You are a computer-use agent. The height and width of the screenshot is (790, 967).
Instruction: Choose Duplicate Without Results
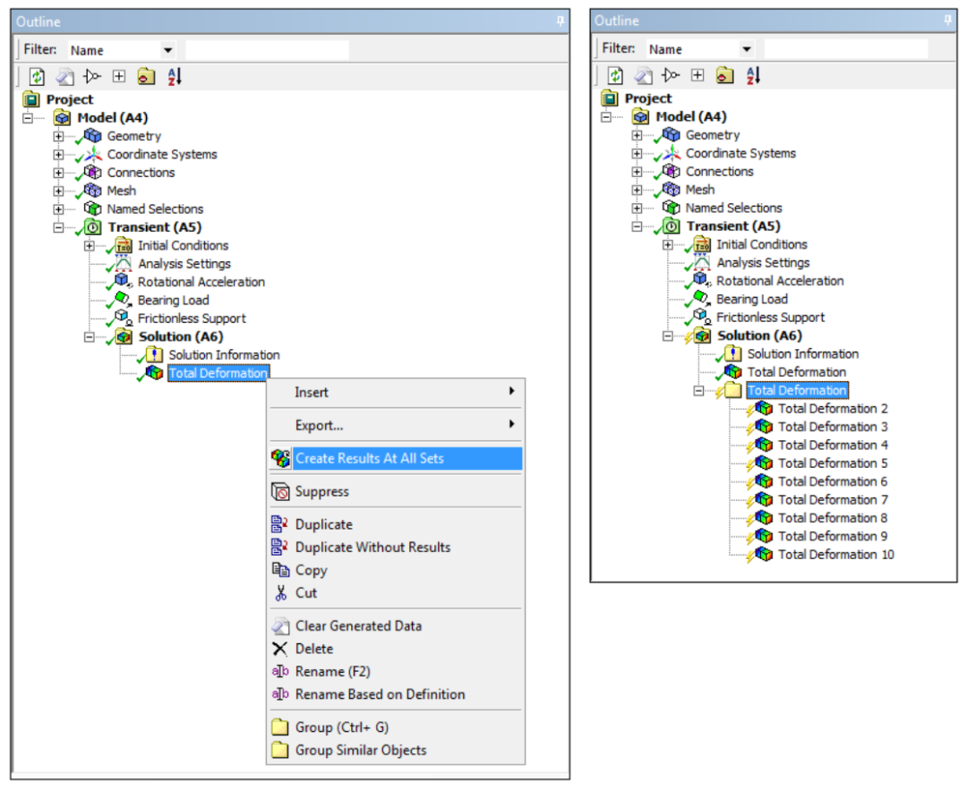(x=372, y=548)
